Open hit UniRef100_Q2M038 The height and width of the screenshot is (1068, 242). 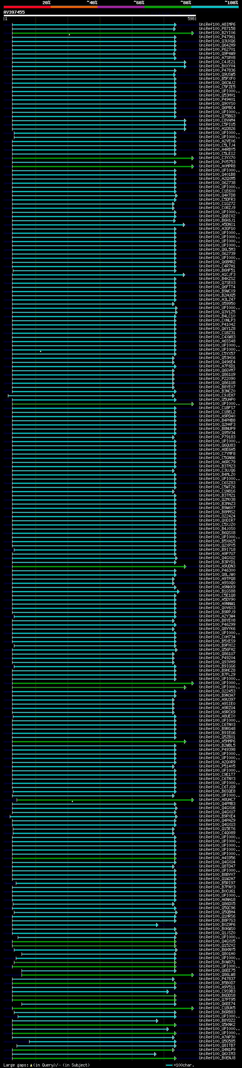click(217, 500)
